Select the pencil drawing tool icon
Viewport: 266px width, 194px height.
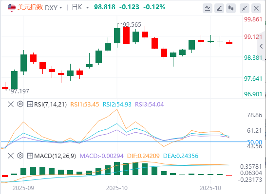pos(219,8)
